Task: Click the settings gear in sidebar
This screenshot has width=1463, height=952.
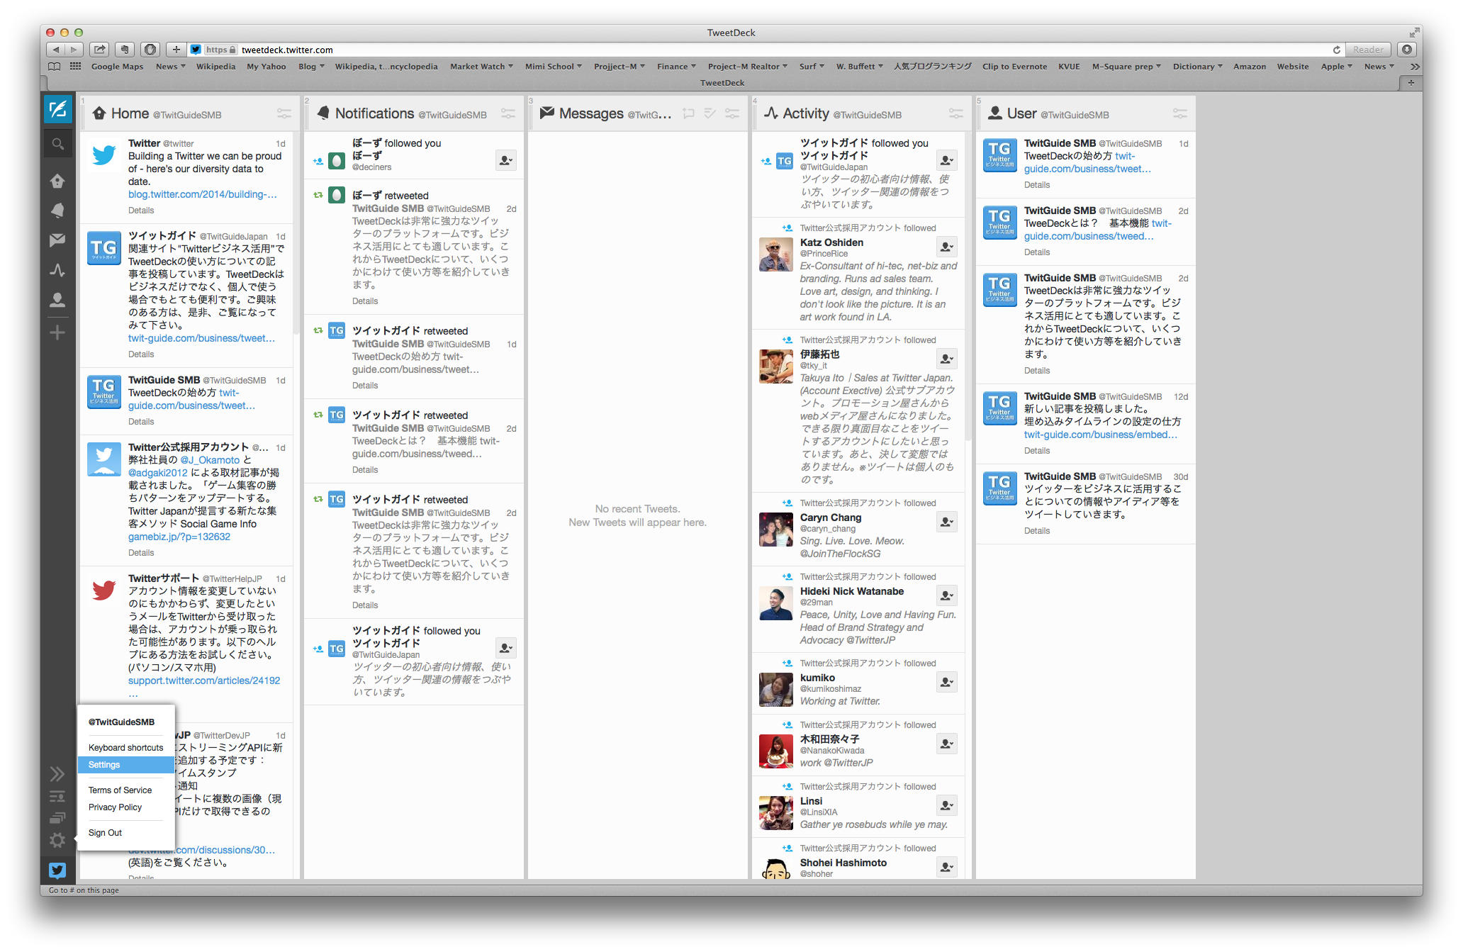Action: pos(58,840)
